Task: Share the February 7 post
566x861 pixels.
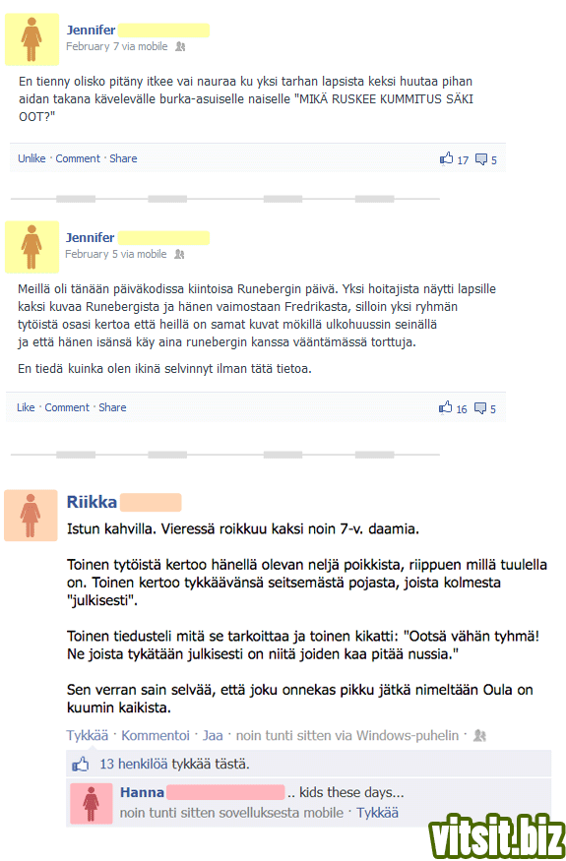Action: [x=123, y=158]
